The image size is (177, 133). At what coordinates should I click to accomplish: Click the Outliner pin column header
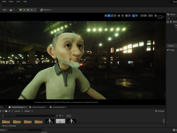(x=171, y=22)
